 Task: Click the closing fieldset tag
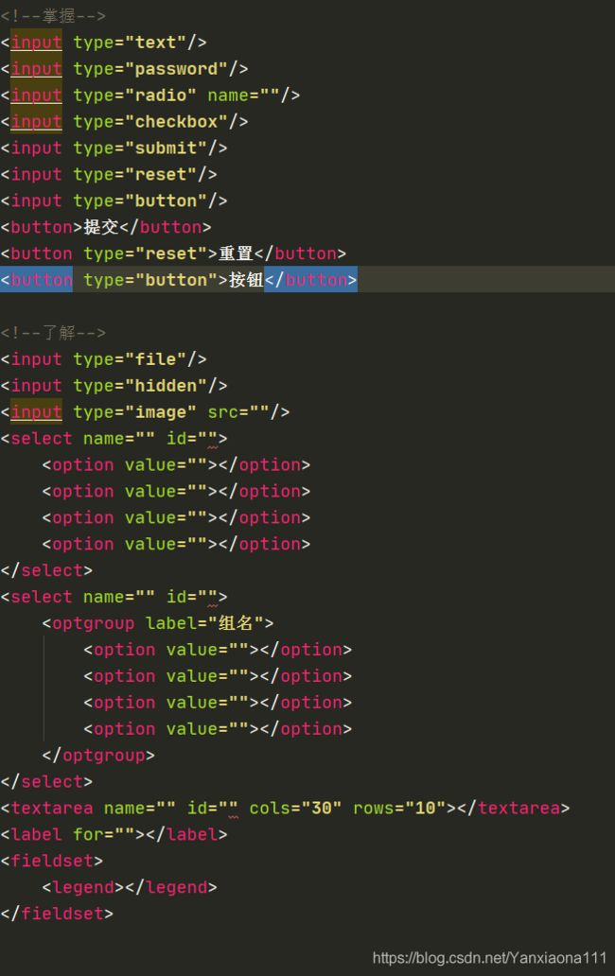click(x=57, y=914)
